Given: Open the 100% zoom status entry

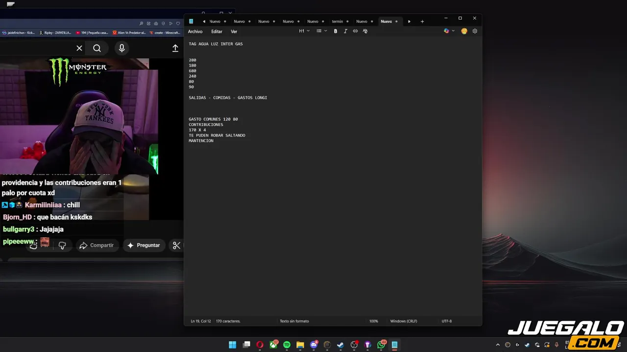Looking at the screenshot, I should point(374,321).
